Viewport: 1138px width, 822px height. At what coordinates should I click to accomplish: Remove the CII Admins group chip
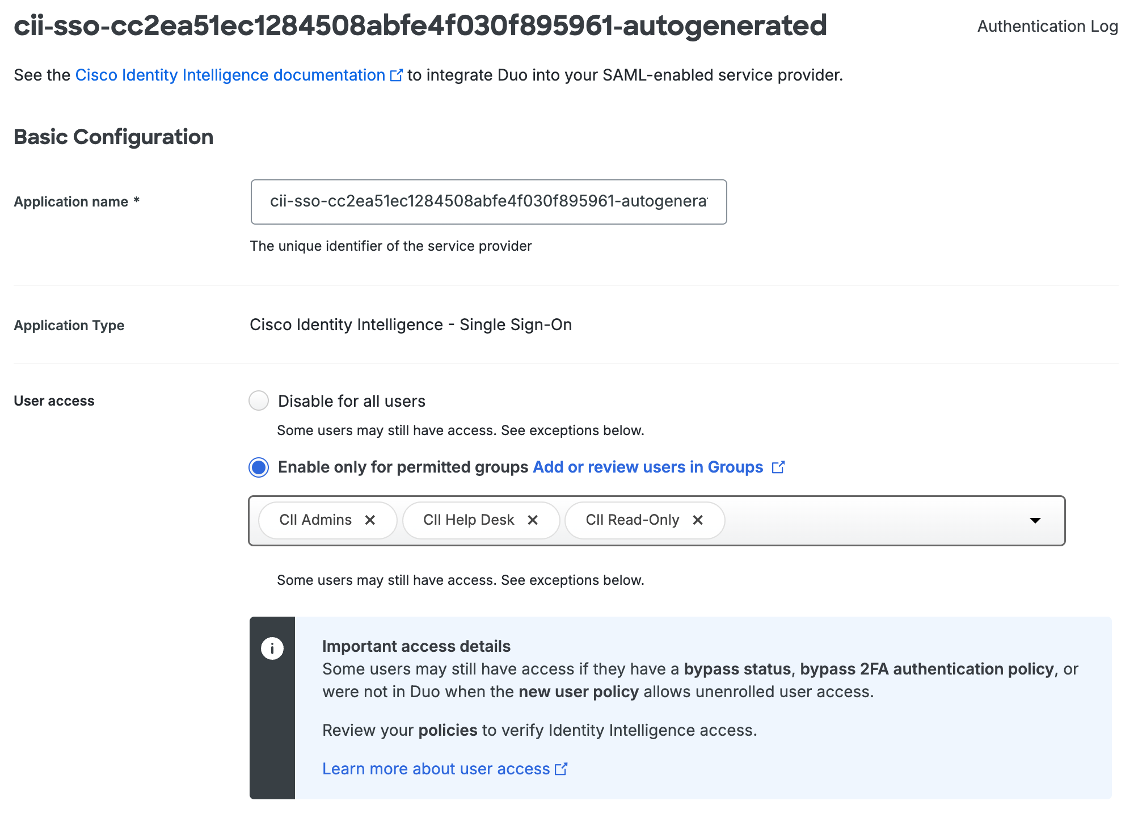pyautogui.click(x=371, y=520)
